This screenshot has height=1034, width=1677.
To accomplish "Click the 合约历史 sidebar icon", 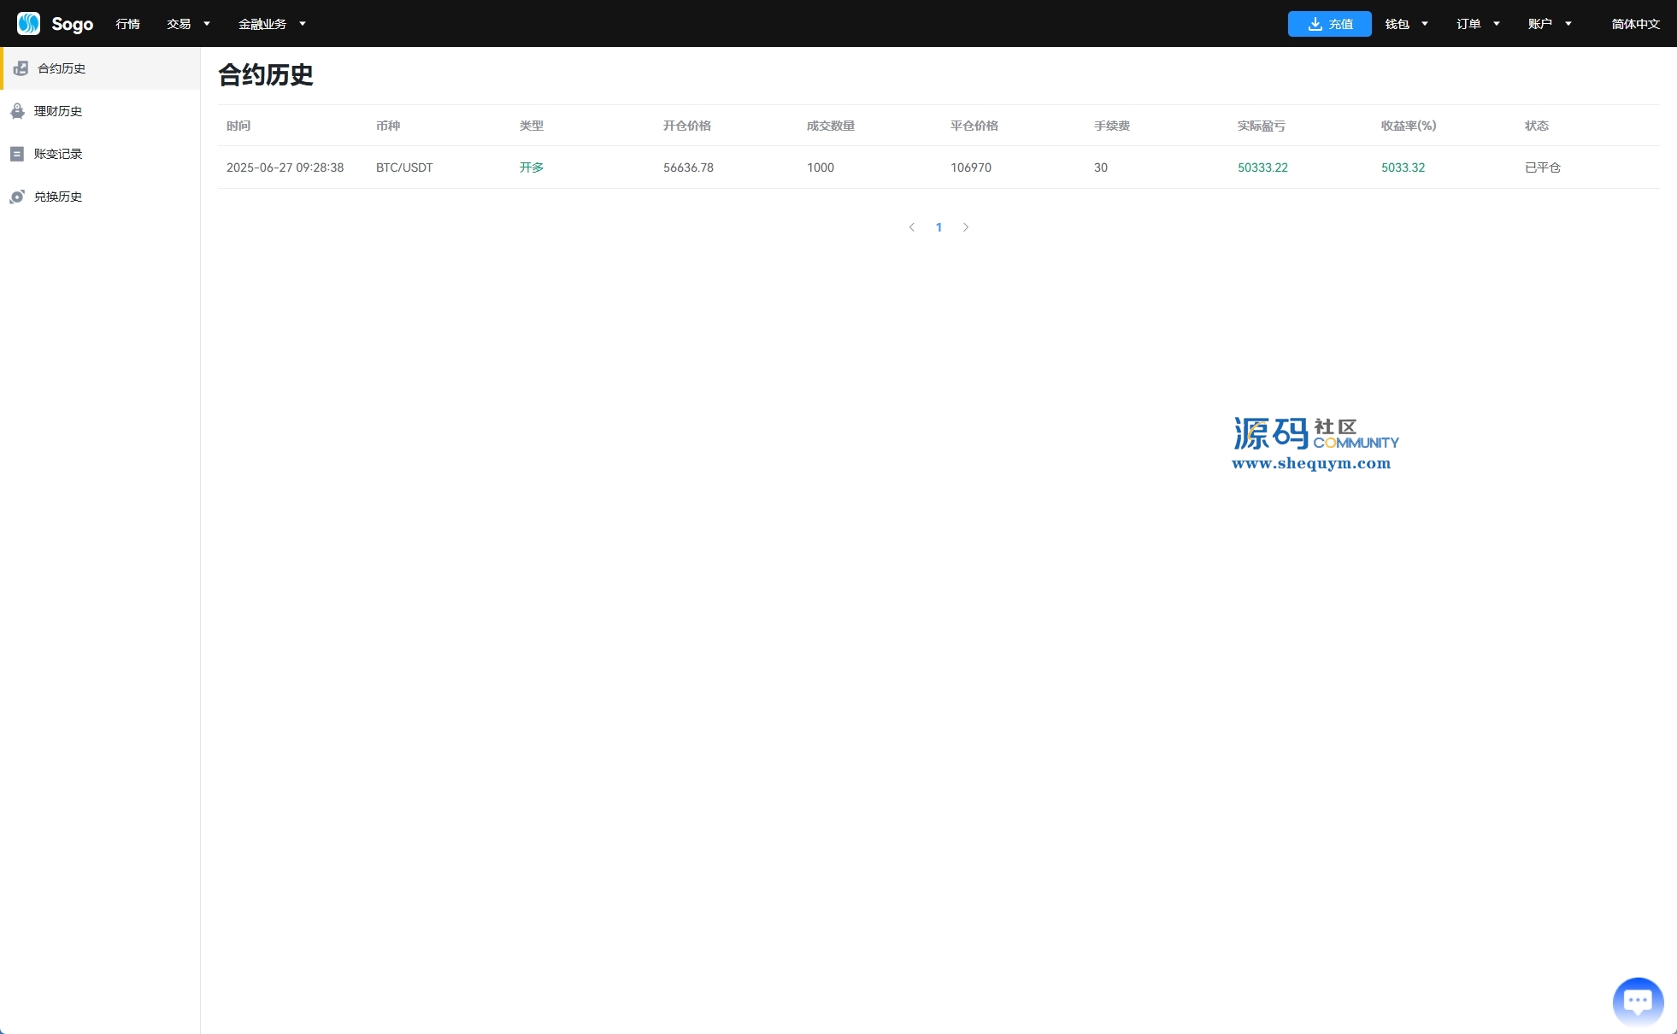I will pyautogui.click(x=21, y=68).
